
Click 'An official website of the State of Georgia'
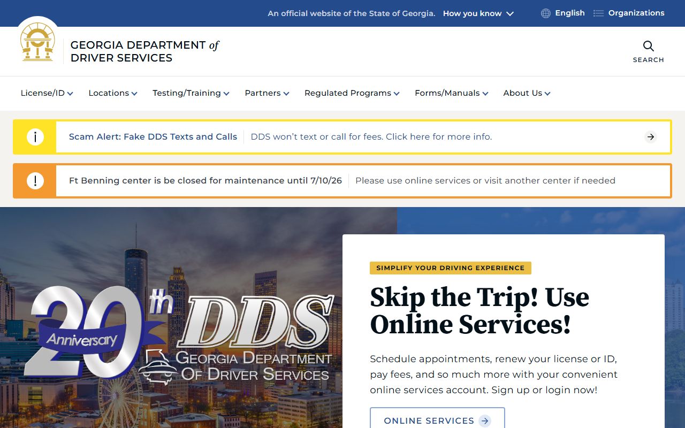pos(352,13)
